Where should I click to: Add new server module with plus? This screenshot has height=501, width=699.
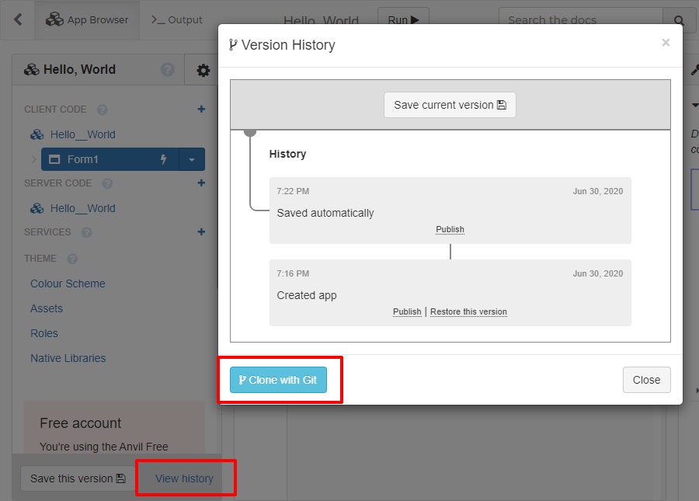pos(201,183)
